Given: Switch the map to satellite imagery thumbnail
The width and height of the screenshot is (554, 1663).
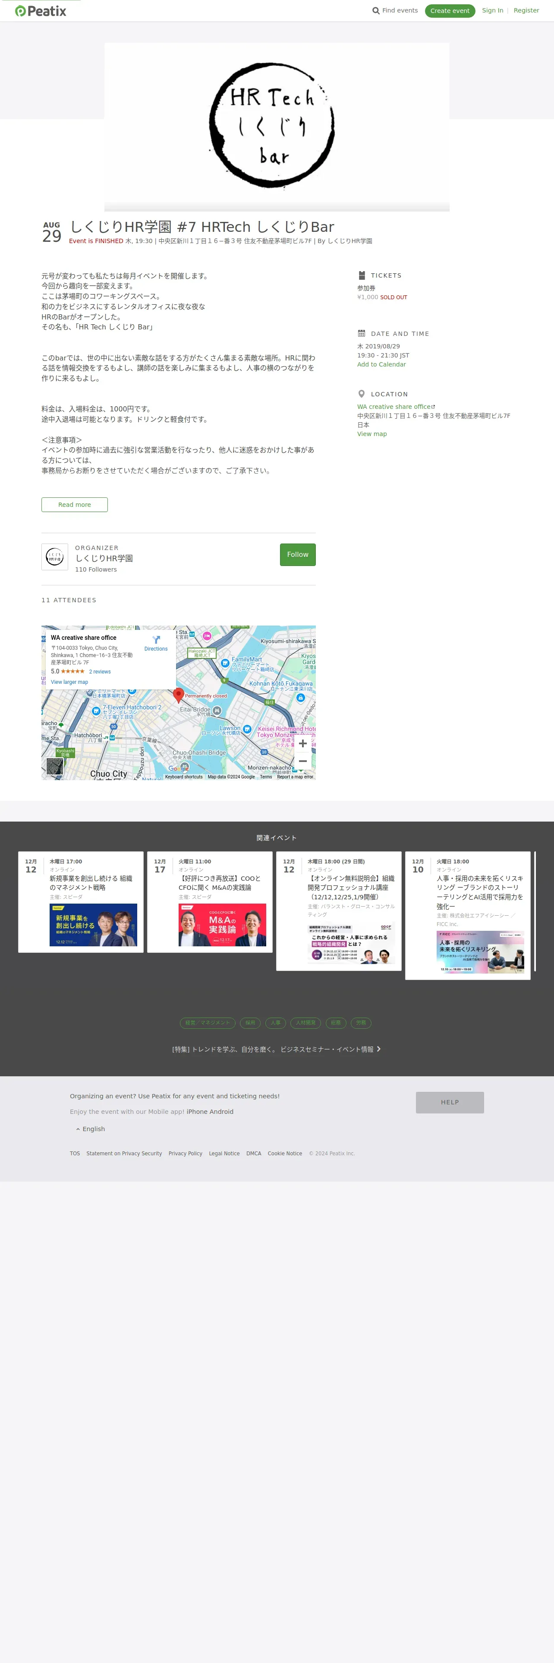Looking at the screenshot, I should click(55, 766).
